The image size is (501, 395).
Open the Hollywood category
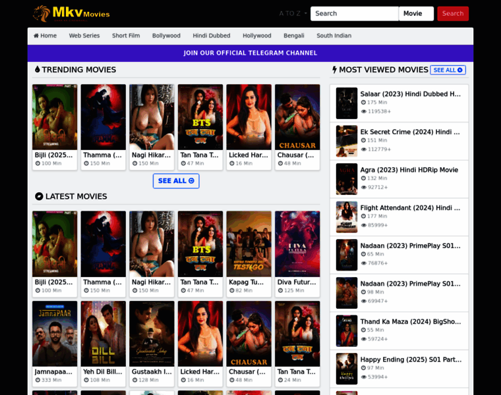(x=257, y=36)
